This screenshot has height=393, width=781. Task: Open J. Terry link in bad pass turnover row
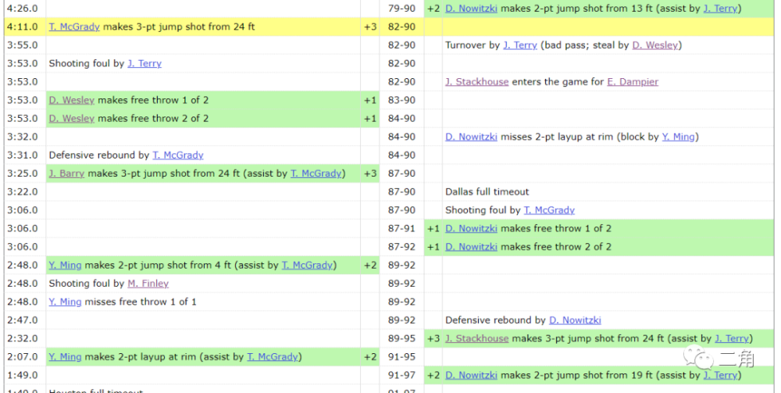point(520,45)
